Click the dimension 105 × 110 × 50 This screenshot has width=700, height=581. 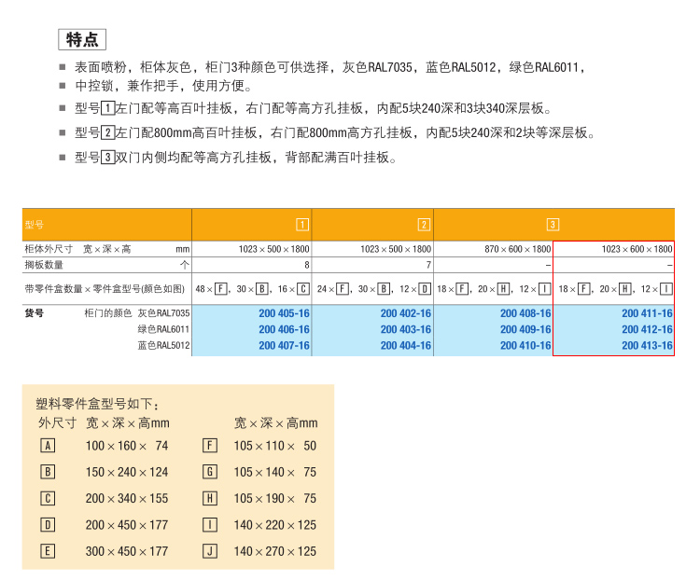click(275, 446)
